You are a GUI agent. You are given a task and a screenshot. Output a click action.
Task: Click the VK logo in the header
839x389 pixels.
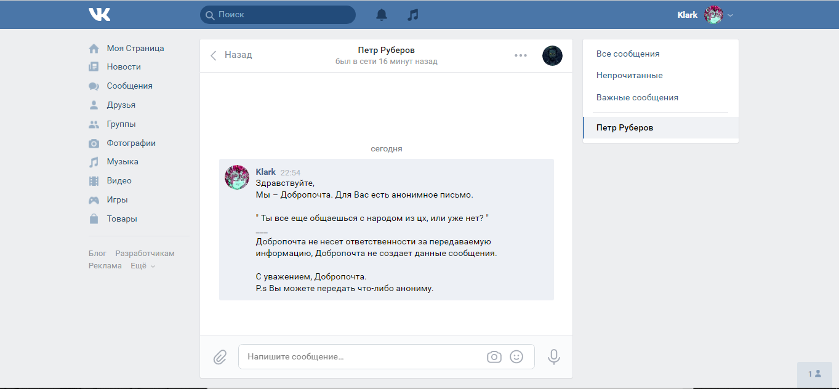(x=99, y=14)
